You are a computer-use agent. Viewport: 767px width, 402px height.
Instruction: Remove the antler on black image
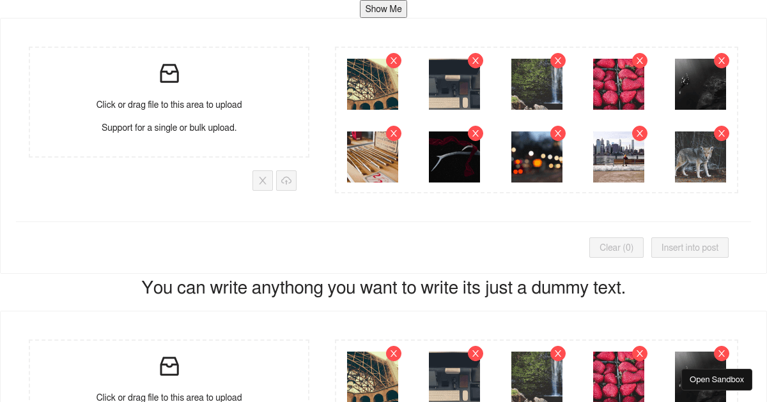coord(476,133)
